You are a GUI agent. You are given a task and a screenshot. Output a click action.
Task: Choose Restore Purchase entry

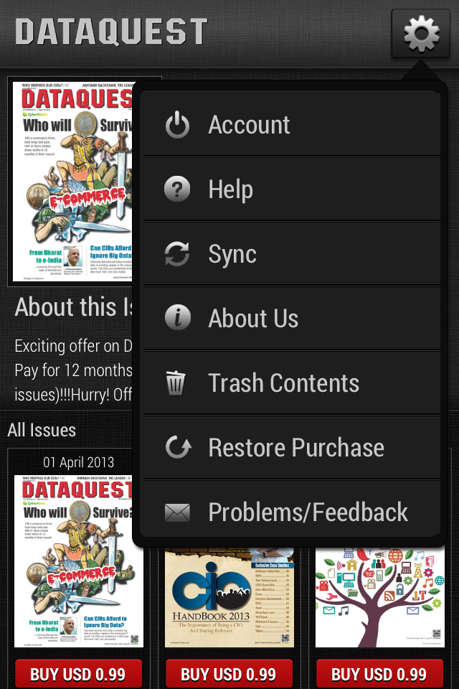coord(292,447)
